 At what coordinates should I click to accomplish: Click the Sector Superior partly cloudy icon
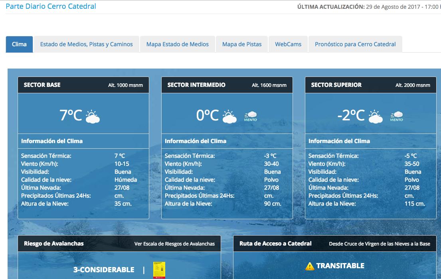376,117
